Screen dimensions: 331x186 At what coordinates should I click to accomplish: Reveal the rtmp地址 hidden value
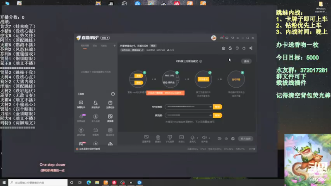coord(210,107)
